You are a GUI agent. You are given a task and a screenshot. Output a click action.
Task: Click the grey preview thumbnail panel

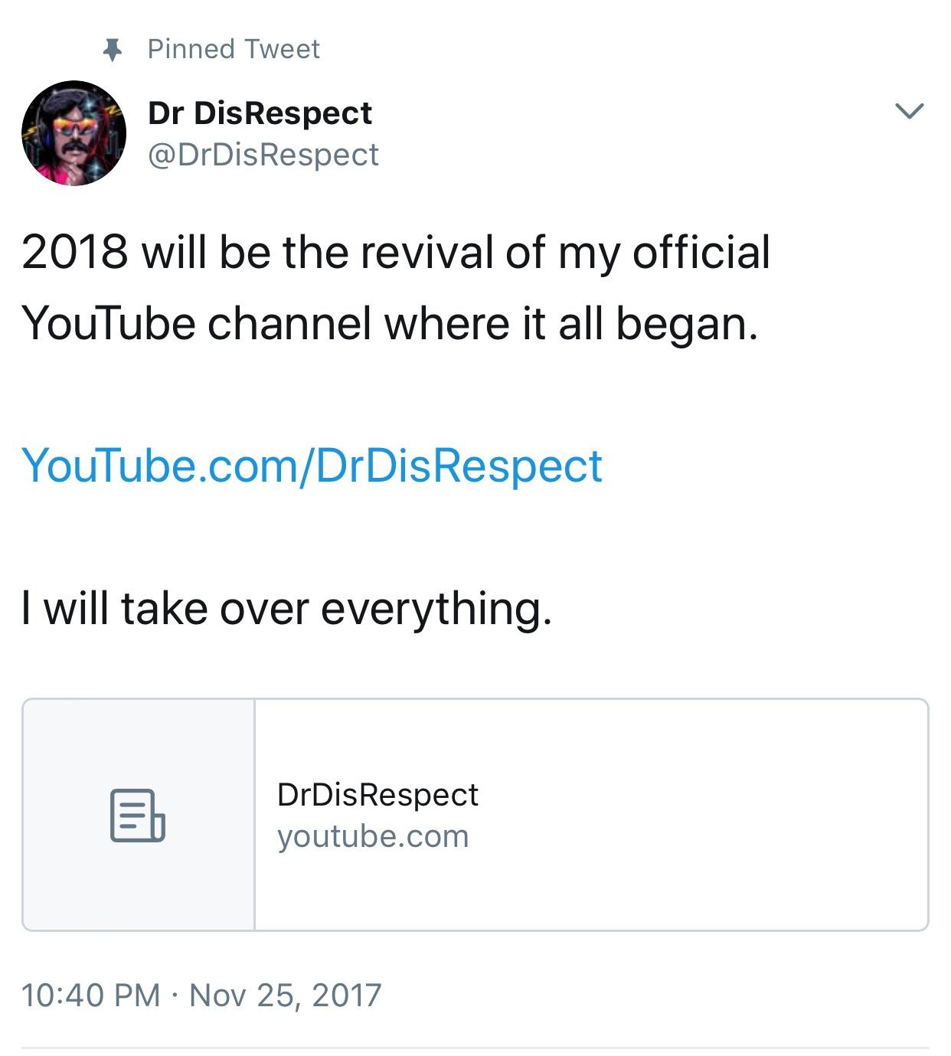[139, 815]
